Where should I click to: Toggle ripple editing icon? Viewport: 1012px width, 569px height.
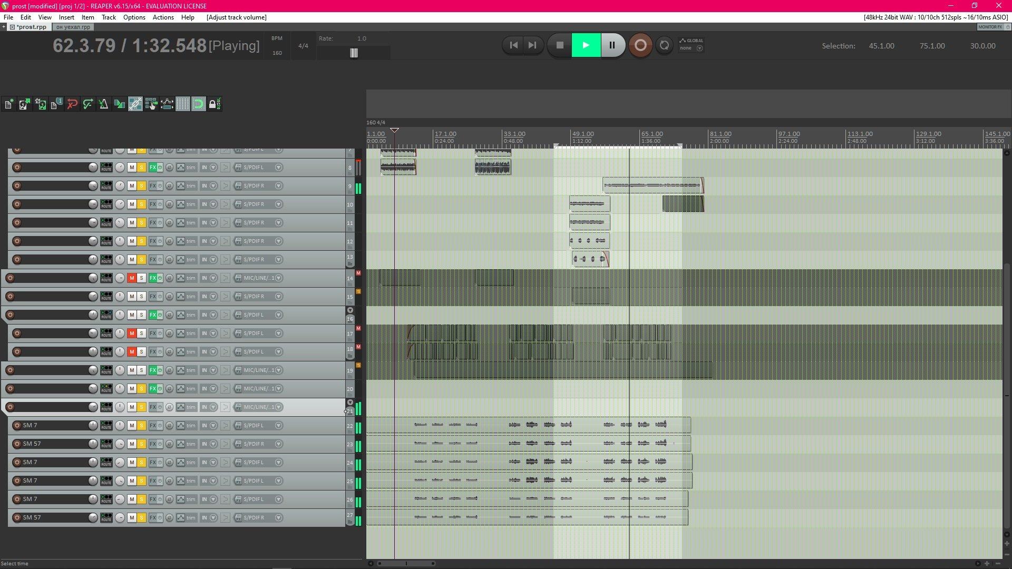151,104
